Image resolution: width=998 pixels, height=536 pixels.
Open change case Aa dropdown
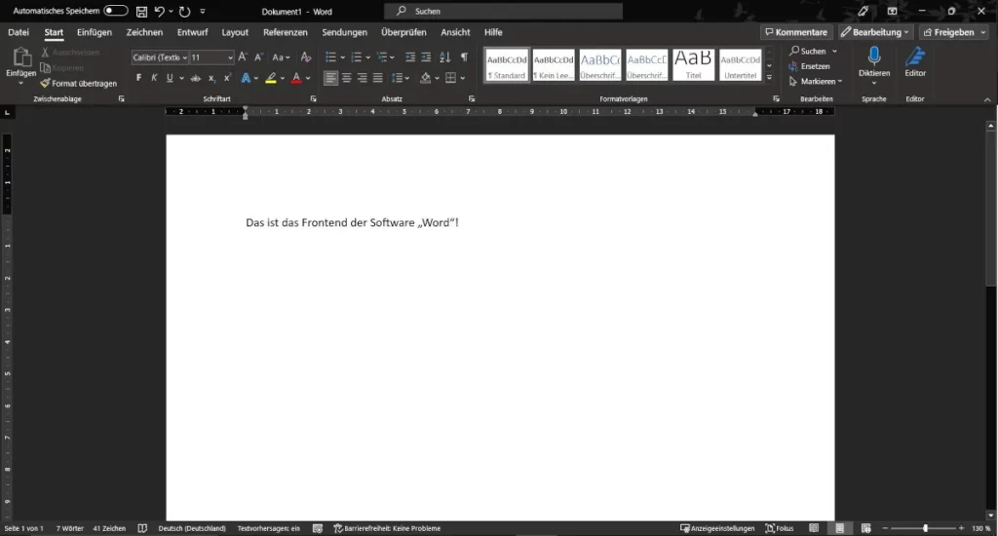point(281,57)
